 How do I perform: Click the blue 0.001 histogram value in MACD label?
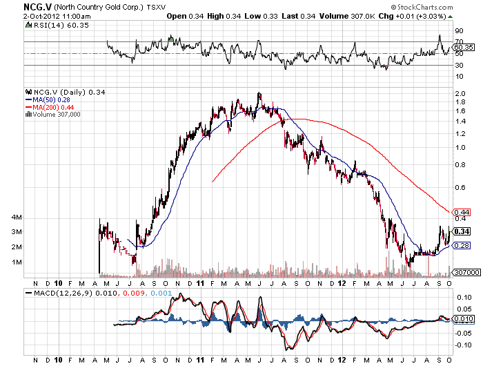point(161,293)
